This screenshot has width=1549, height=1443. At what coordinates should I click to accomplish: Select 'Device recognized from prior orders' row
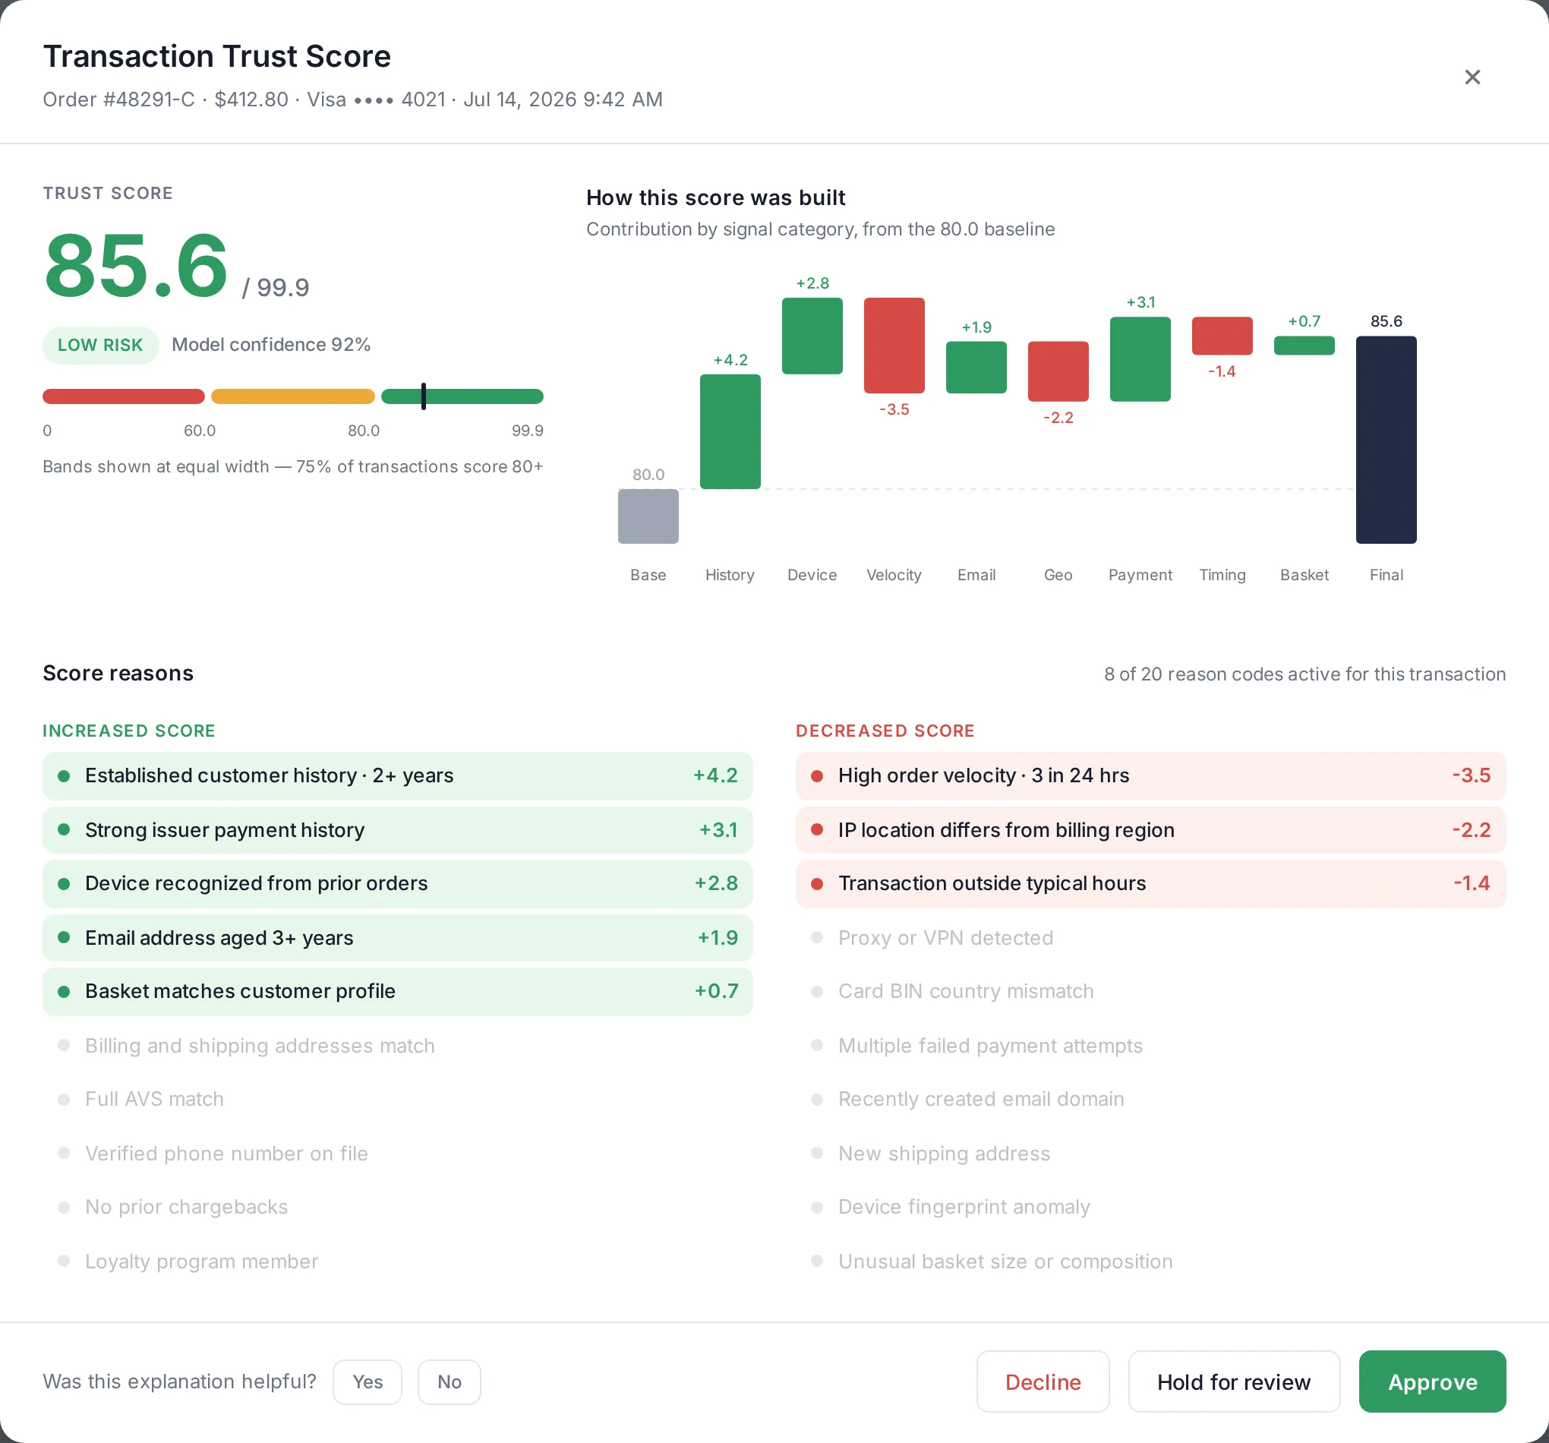click(397, 883)
